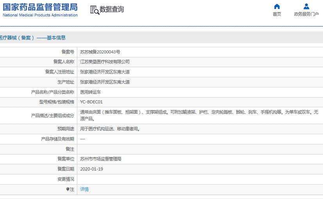This screenshot has height=199, width=323.
Task: Open 政务服务门户 text link
Action: (x=306, y=14)
